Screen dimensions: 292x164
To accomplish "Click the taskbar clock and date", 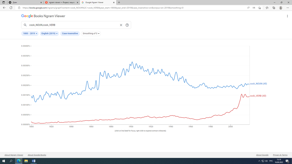I will pos(279,161).
